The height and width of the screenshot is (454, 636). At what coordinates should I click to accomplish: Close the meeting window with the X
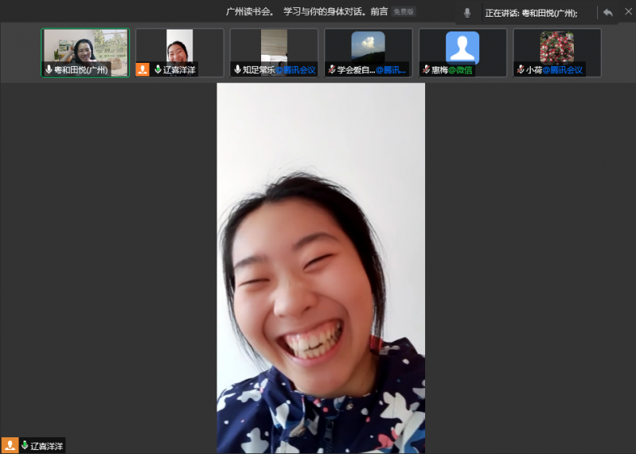(x=627, y=13)
